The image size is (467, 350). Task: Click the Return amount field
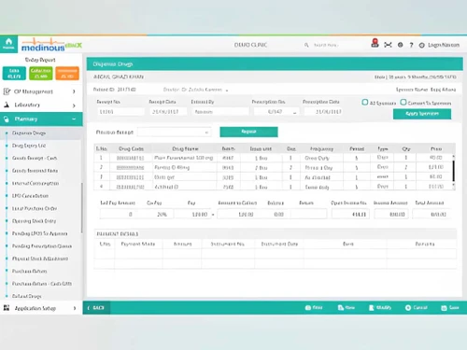point(308,215)
